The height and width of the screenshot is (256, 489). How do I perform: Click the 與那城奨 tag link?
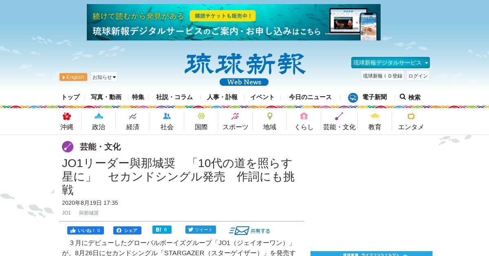pos(89,213)
